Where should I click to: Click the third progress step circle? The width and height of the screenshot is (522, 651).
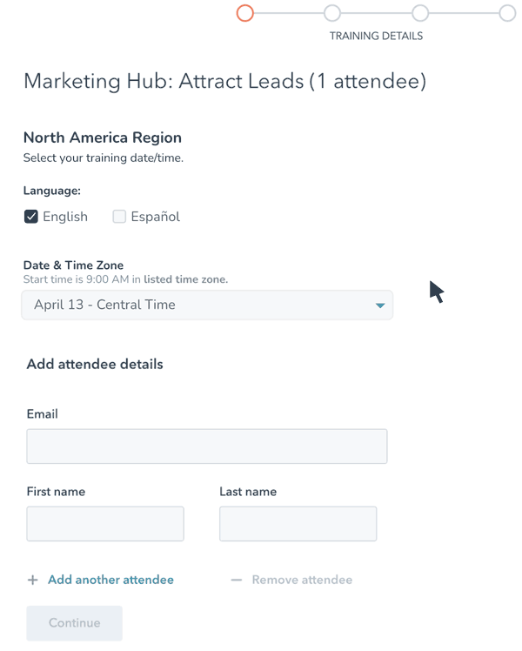[420, 13]
